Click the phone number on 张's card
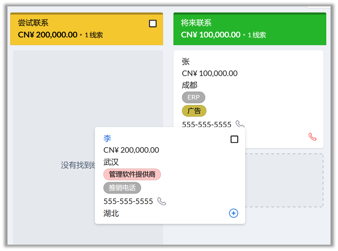The height and width of the screenshot is (251, 338). click(x=207, y=124)
